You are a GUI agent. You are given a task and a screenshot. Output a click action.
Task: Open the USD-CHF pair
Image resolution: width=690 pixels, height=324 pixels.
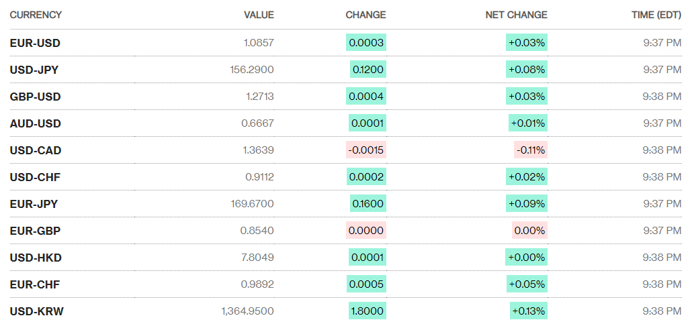click(x=35, y=177)
